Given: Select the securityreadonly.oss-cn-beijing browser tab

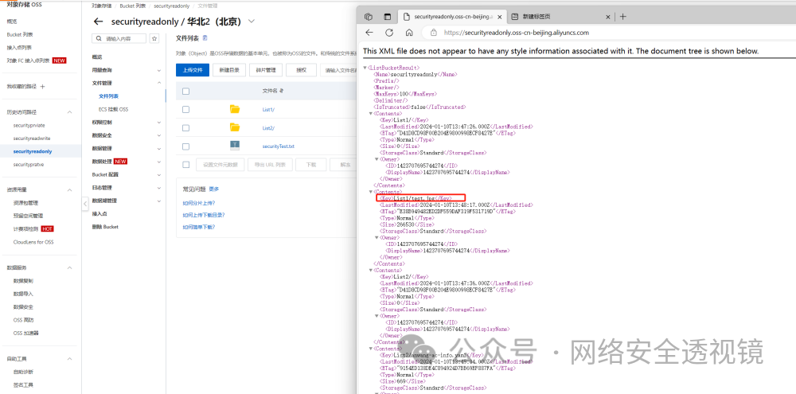Looking at the screenshot, I should point(452,17).
